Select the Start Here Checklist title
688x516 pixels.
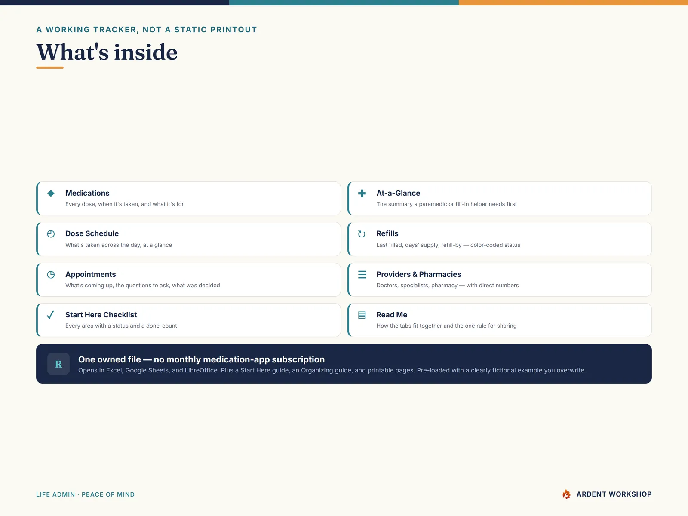(101, 315)
